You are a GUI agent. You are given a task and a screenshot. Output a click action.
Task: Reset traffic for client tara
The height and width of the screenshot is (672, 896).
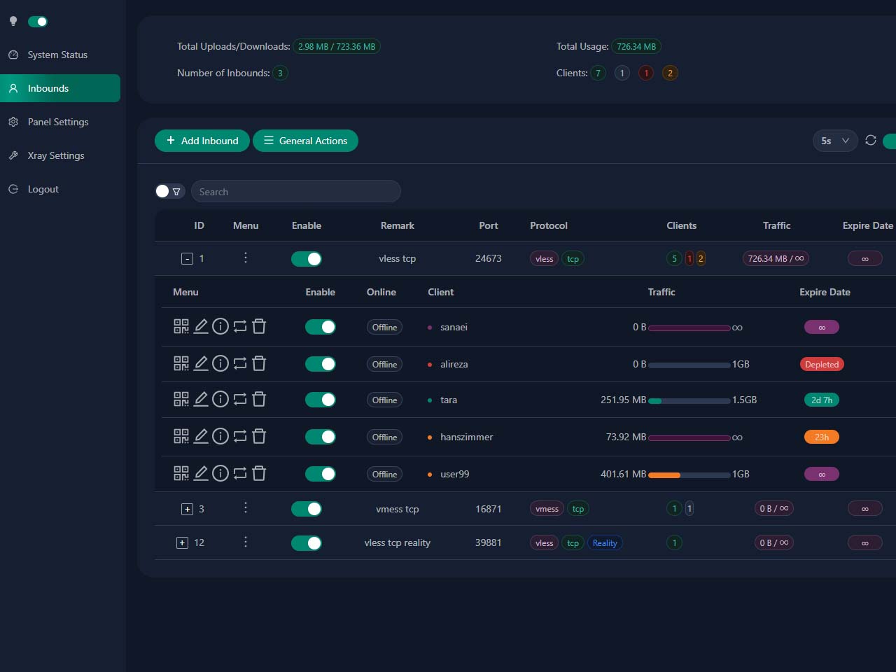coord(240,399)
